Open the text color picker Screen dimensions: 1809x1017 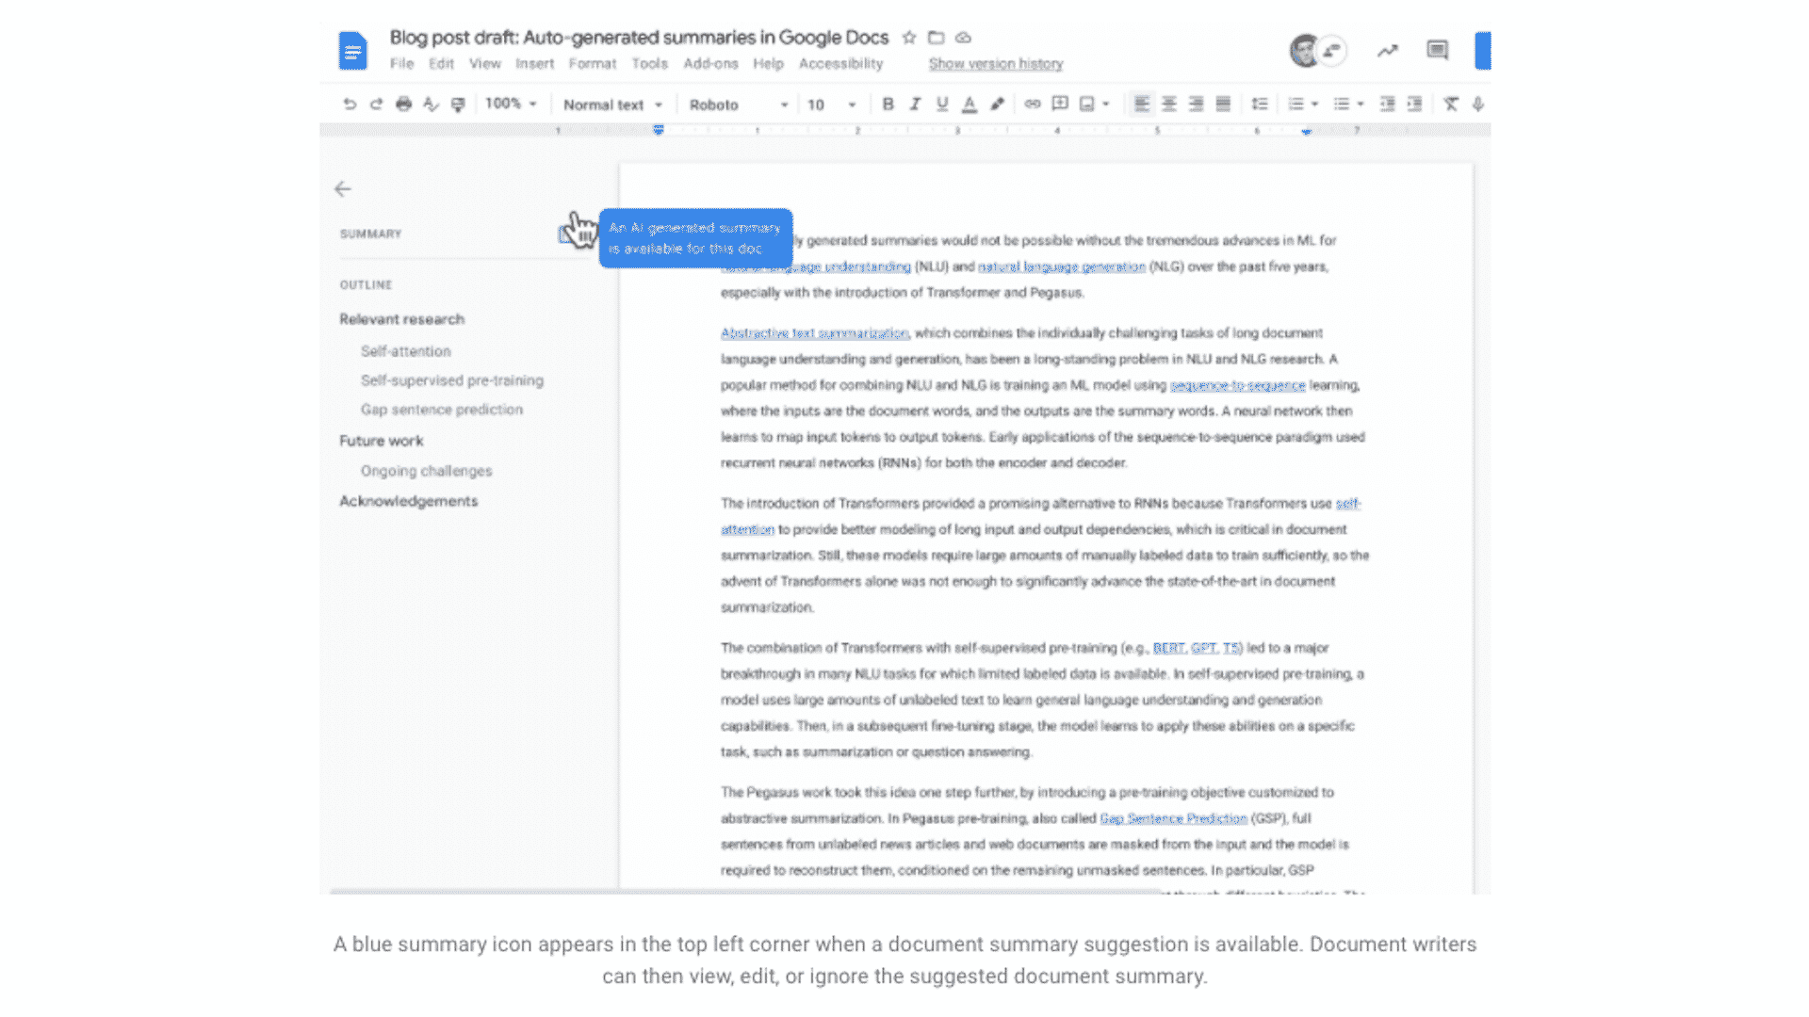(x=970, y=105)
